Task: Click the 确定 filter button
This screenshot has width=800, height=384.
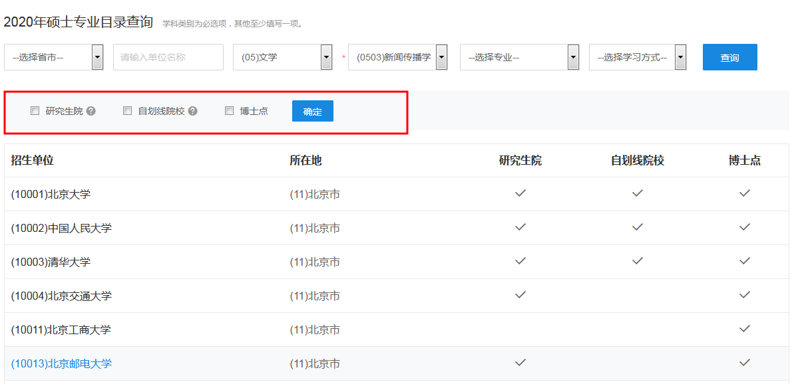Action: tap(313, 111)
